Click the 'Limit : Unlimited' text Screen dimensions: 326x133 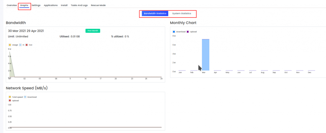(x=18, y=37)
